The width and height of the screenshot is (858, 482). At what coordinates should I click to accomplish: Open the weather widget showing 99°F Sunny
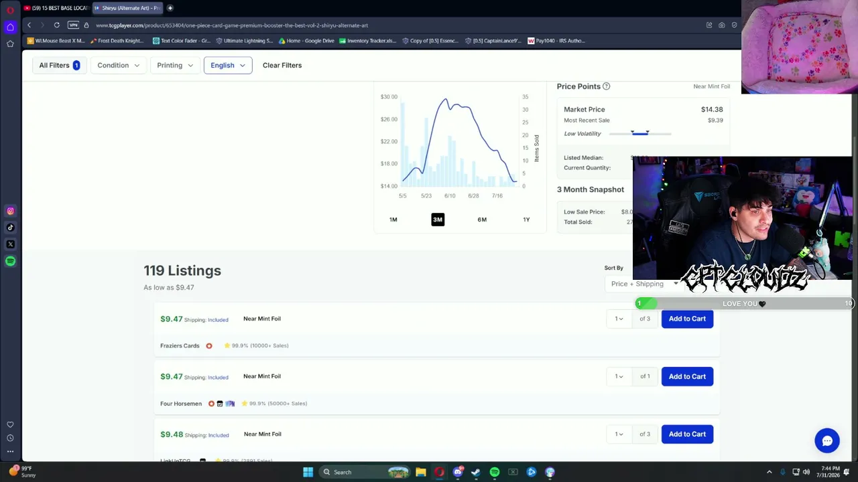pos(21,472)
